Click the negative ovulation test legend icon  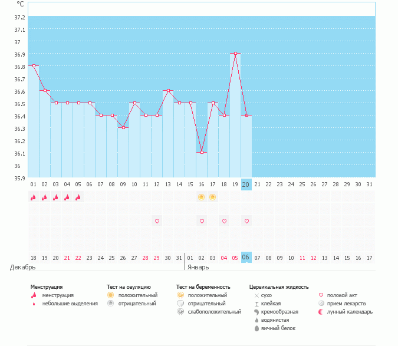point(110,304)
